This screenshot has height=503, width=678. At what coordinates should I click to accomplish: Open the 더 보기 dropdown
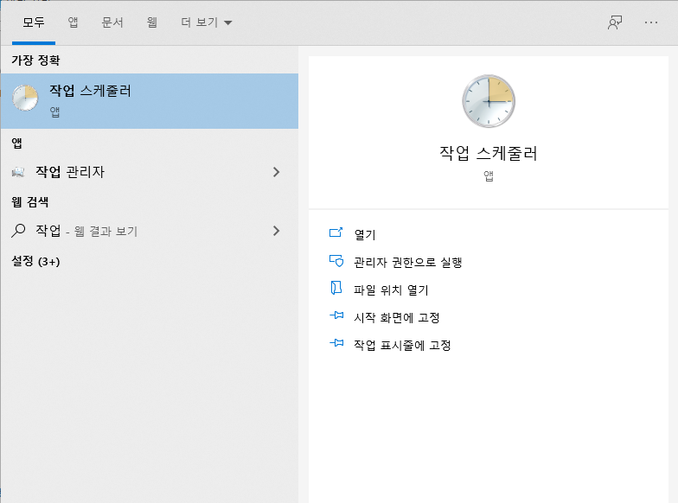[x=206, y=22]
